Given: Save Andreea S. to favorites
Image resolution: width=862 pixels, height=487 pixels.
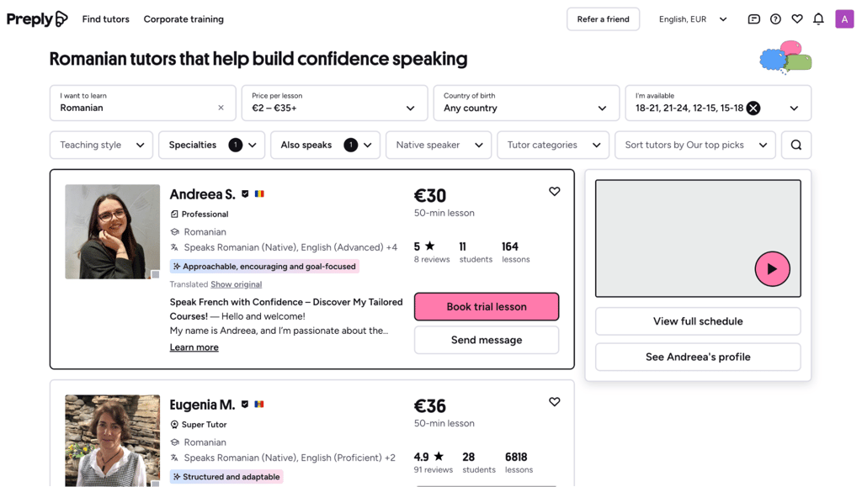Looking at the screenshot, I should [x=554, y=191].
